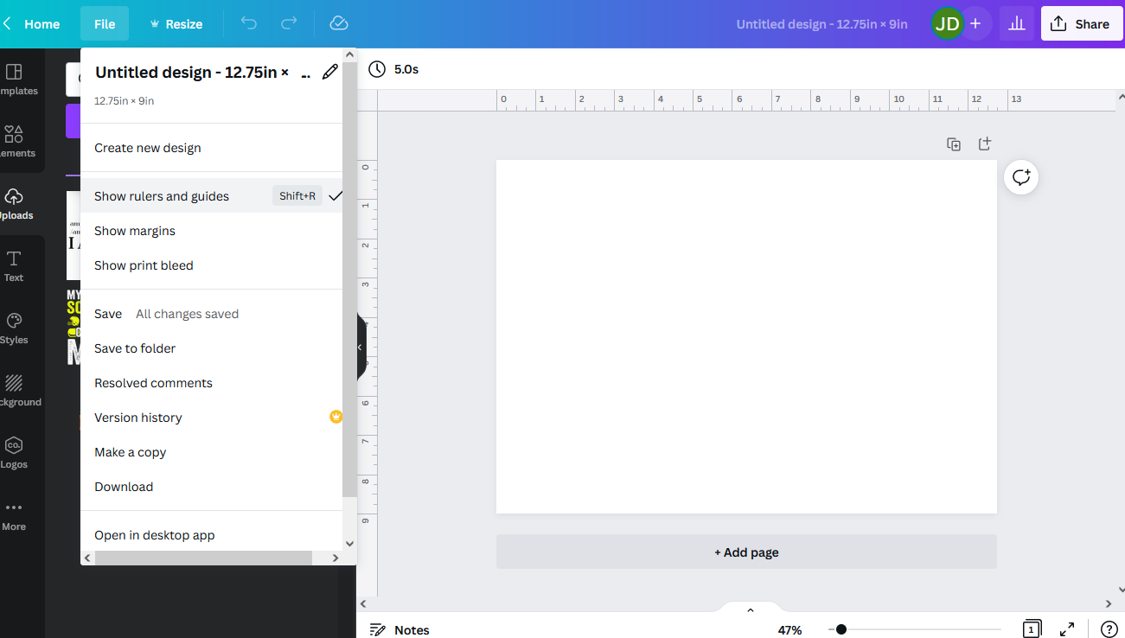Click the duplicate page icon above canvas

click(x=954, y=144)
